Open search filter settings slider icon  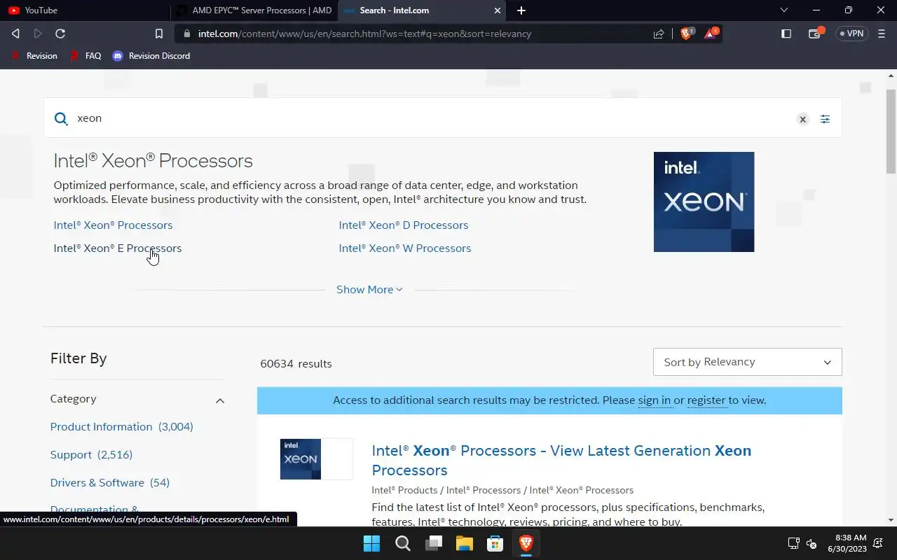(x=825, y=119)
